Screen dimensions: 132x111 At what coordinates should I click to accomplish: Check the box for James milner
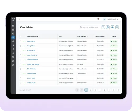(20, 41)
